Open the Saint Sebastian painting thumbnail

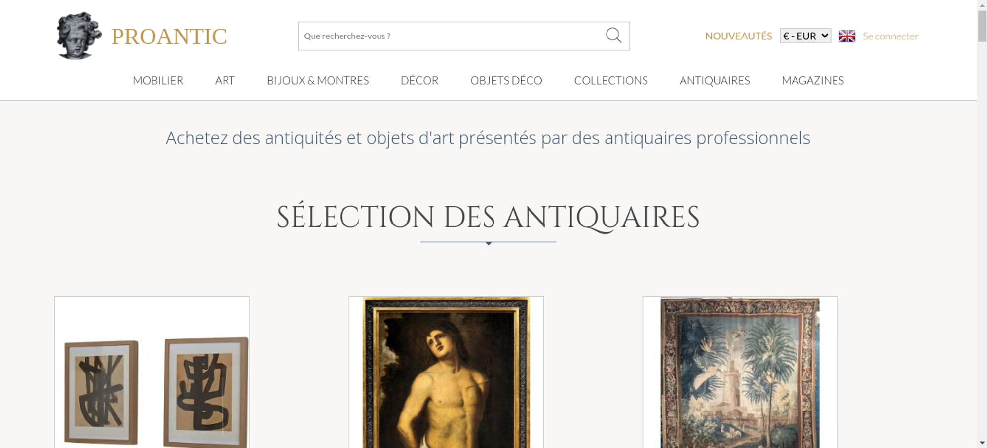tap(446, 372)
